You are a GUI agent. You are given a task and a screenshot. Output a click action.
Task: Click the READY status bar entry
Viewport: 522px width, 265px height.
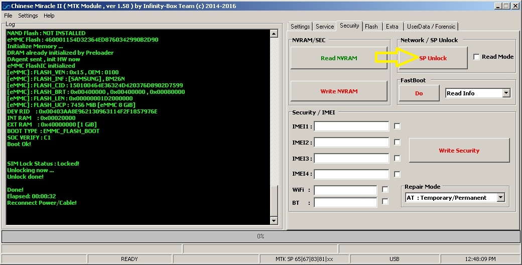(129, 259)
